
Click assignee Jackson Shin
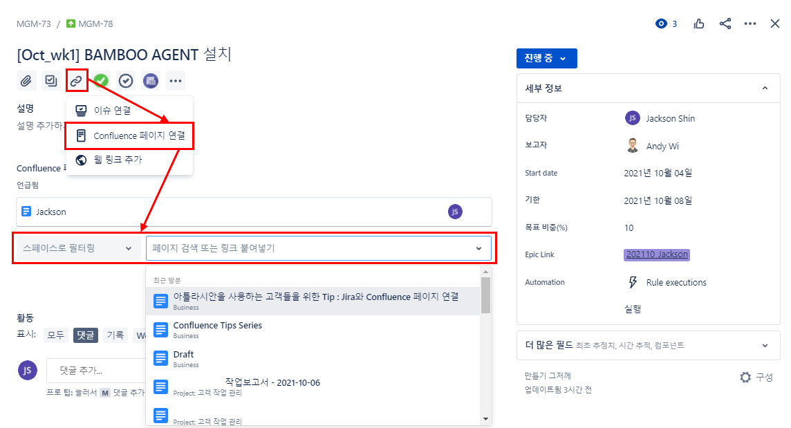pos(671,119)
